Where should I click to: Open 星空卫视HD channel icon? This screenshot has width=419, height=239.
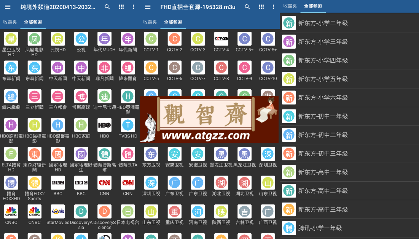coord(11,39)
